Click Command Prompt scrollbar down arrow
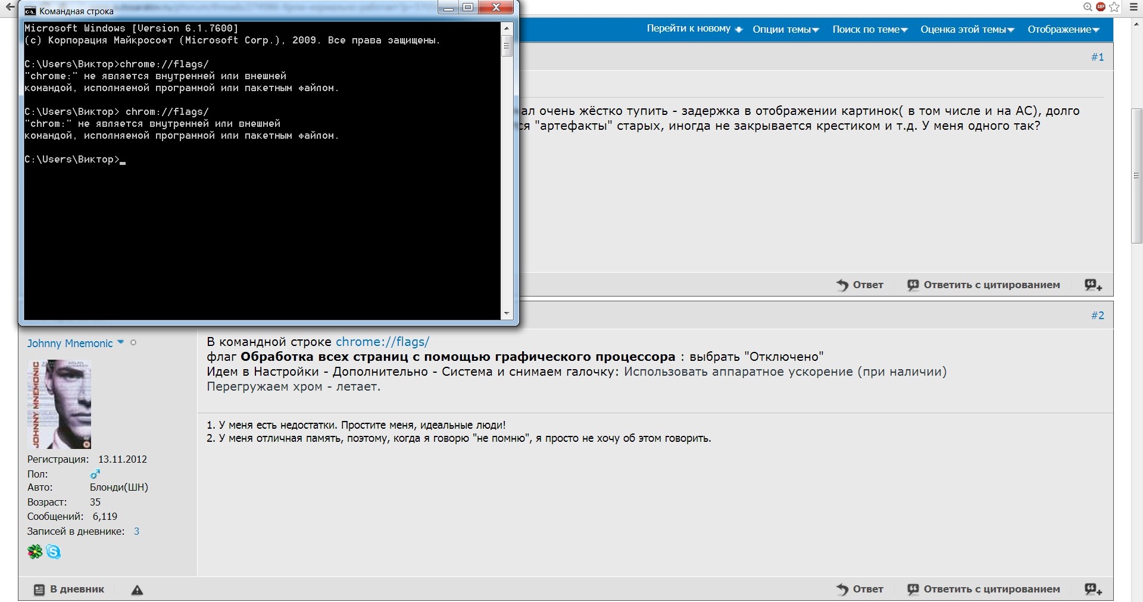 507,313
